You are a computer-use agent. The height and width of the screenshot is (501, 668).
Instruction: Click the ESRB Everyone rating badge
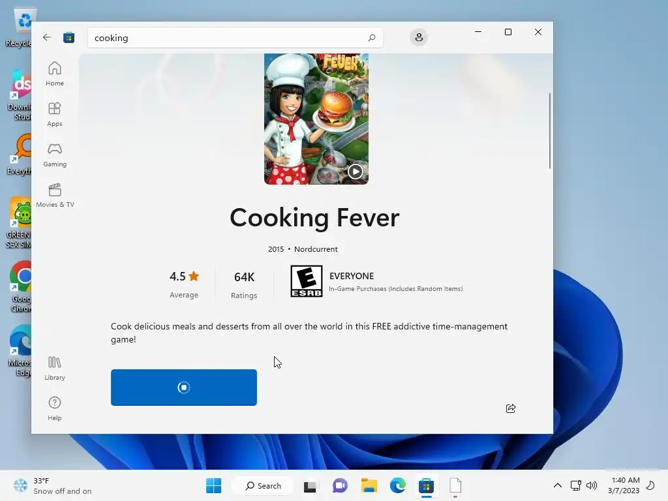coord(307,281)
